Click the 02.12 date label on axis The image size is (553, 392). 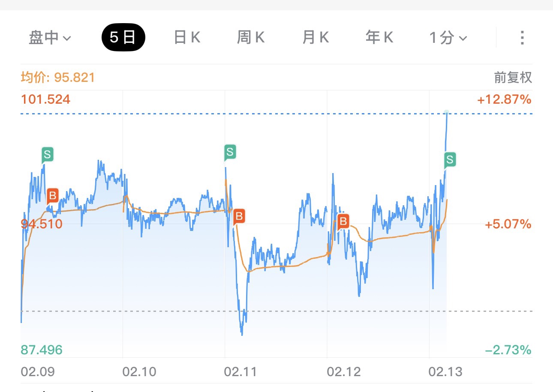(343, 371)
